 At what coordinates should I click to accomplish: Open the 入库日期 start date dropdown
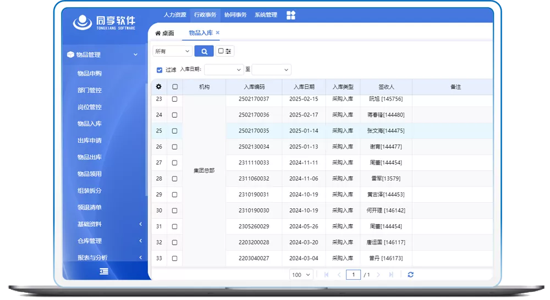(x=224, y=70)
